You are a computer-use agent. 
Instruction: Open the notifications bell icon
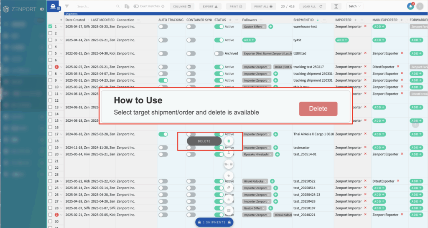coord(410,6)
